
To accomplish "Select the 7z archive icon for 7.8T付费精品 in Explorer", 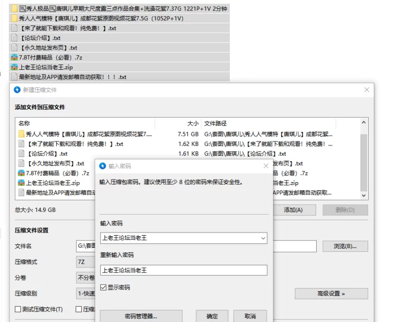I will point(14,58).
